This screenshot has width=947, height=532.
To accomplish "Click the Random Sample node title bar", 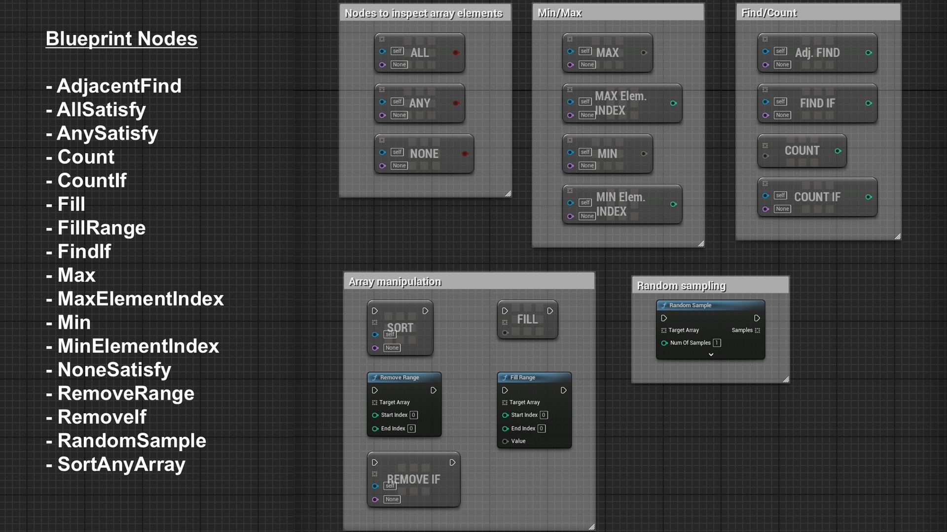I will [711, 305].
